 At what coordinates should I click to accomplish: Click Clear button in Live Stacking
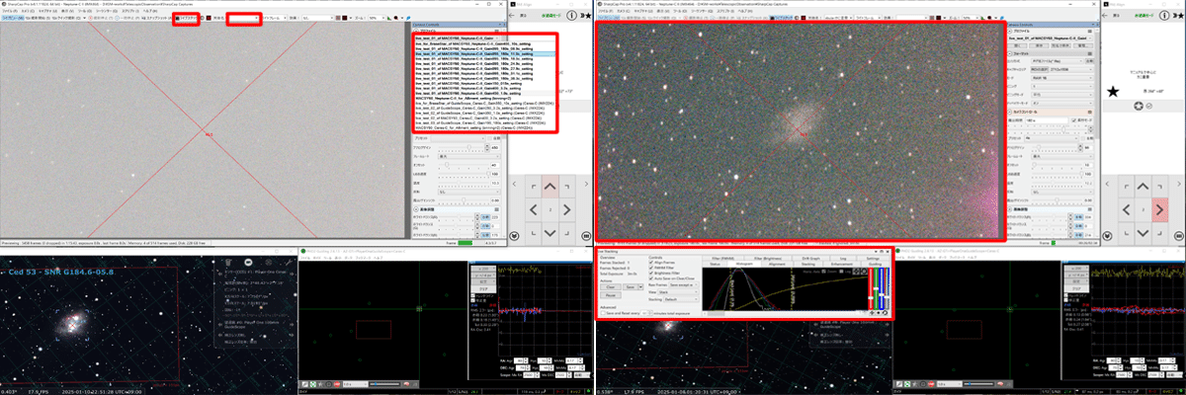(611, 286)
